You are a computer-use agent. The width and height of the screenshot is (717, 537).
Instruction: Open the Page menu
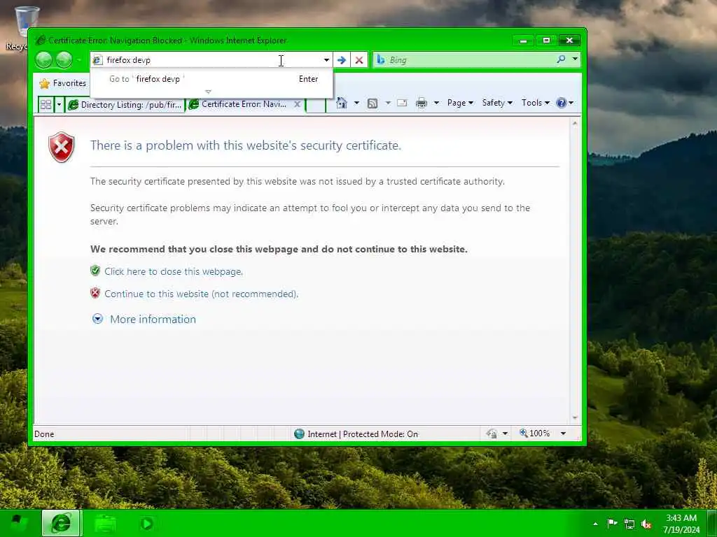pos(460,103)
